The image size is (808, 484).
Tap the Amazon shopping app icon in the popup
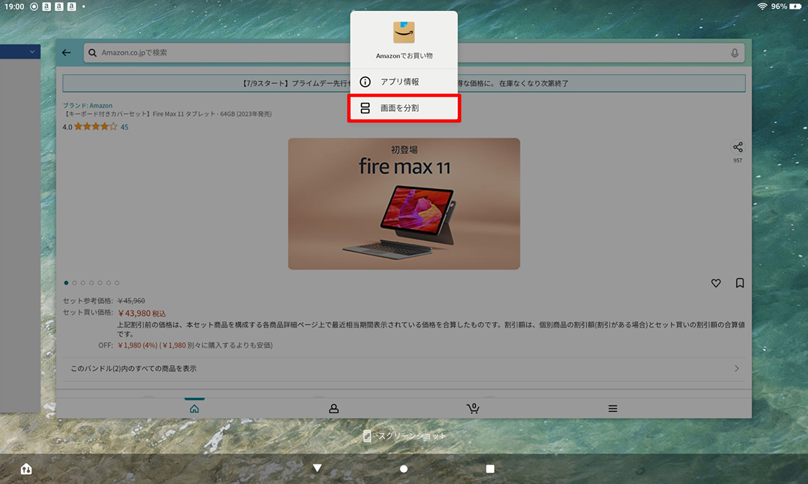[404, 33]
